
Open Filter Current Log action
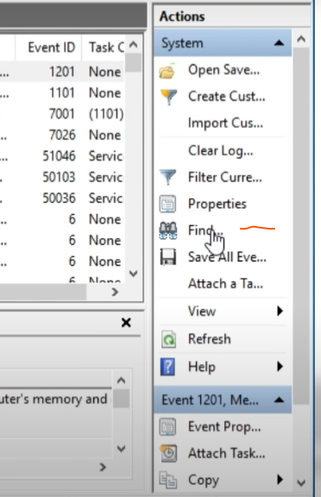(225, 177)
